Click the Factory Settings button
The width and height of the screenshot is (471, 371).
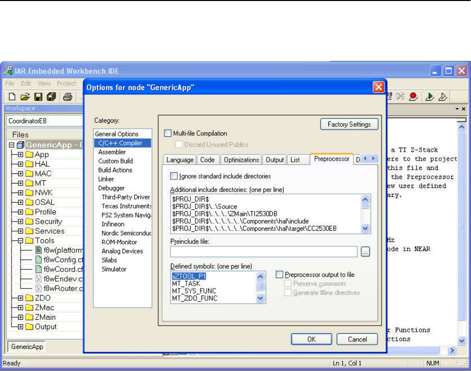click(349, 124)
